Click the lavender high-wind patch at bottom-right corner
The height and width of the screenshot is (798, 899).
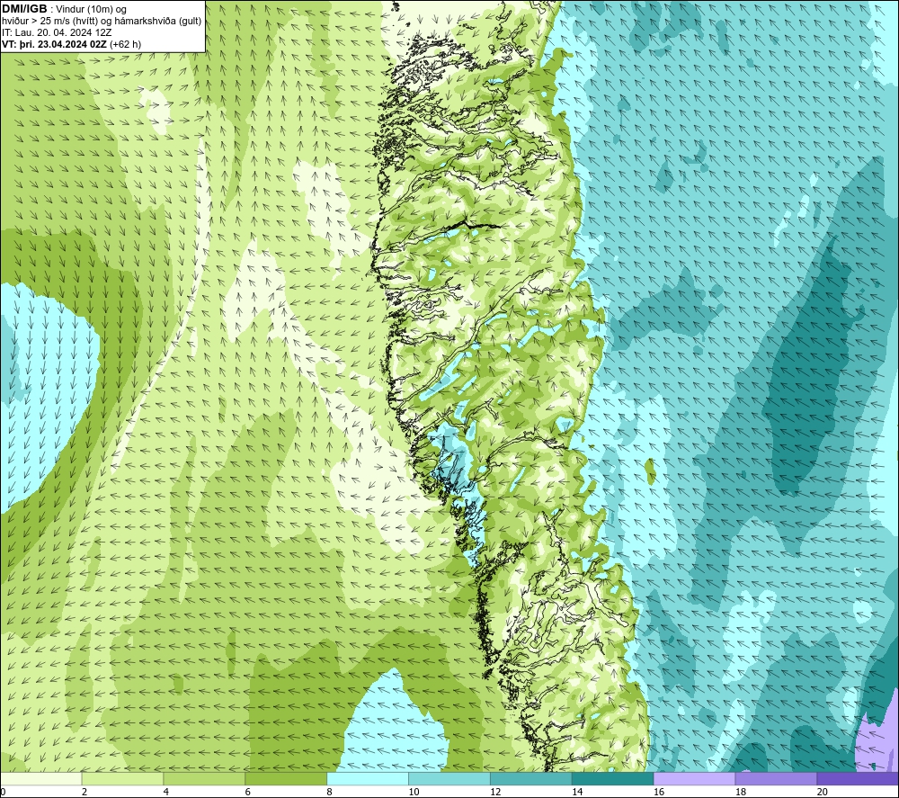[877, 740]
